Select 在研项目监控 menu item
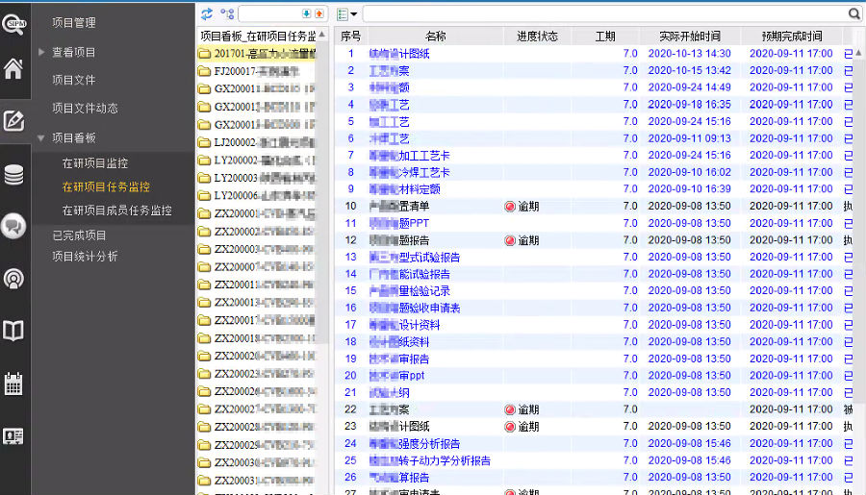This screenshot has height=495, width=866. pos(94,163)
